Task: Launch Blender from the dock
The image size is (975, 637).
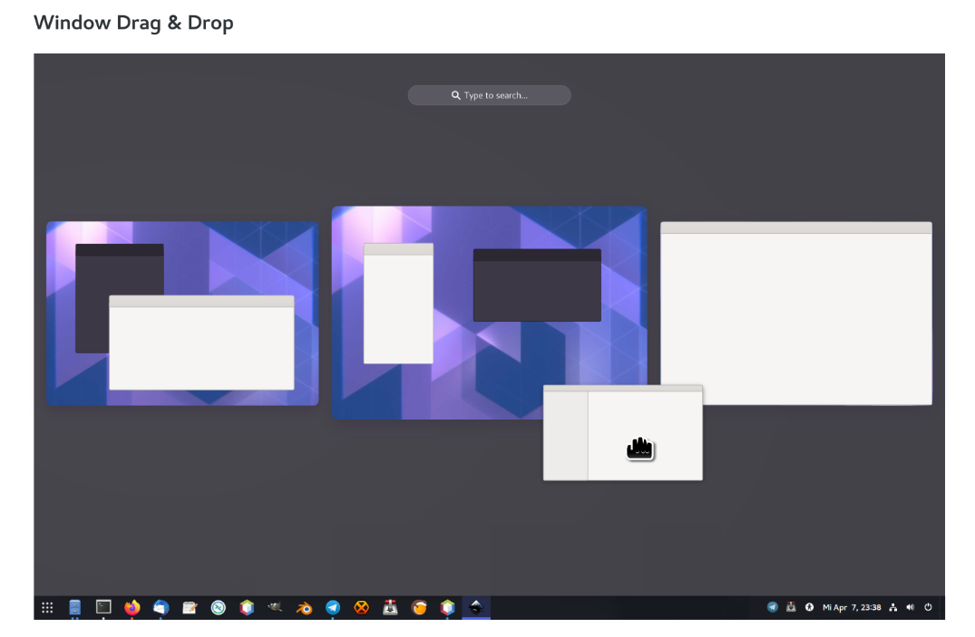Action: tap(304, 607)
